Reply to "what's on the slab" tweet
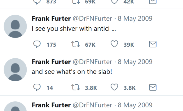This screenshot has height=111, width=183. click(37, 88)
